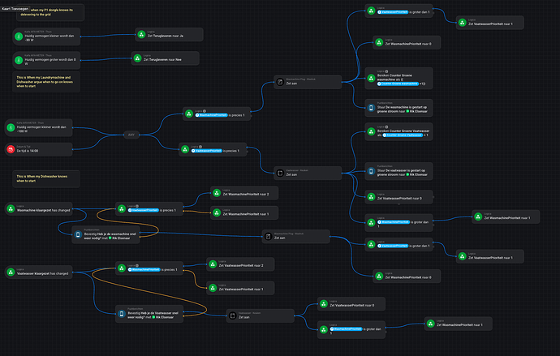Click the blue 'Counter Groene wasmachine' variable tag
Screen dimensions: 560x356
398,84
